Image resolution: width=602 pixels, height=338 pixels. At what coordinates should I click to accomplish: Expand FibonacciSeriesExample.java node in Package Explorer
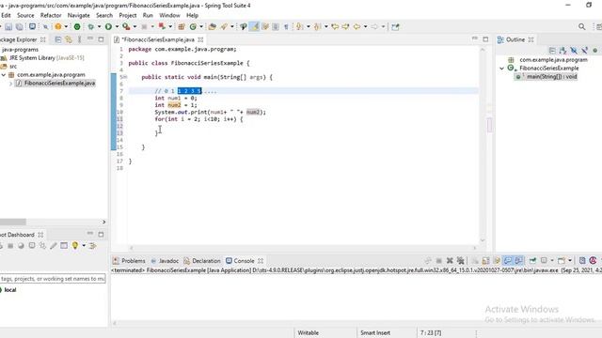coord(10,84)
